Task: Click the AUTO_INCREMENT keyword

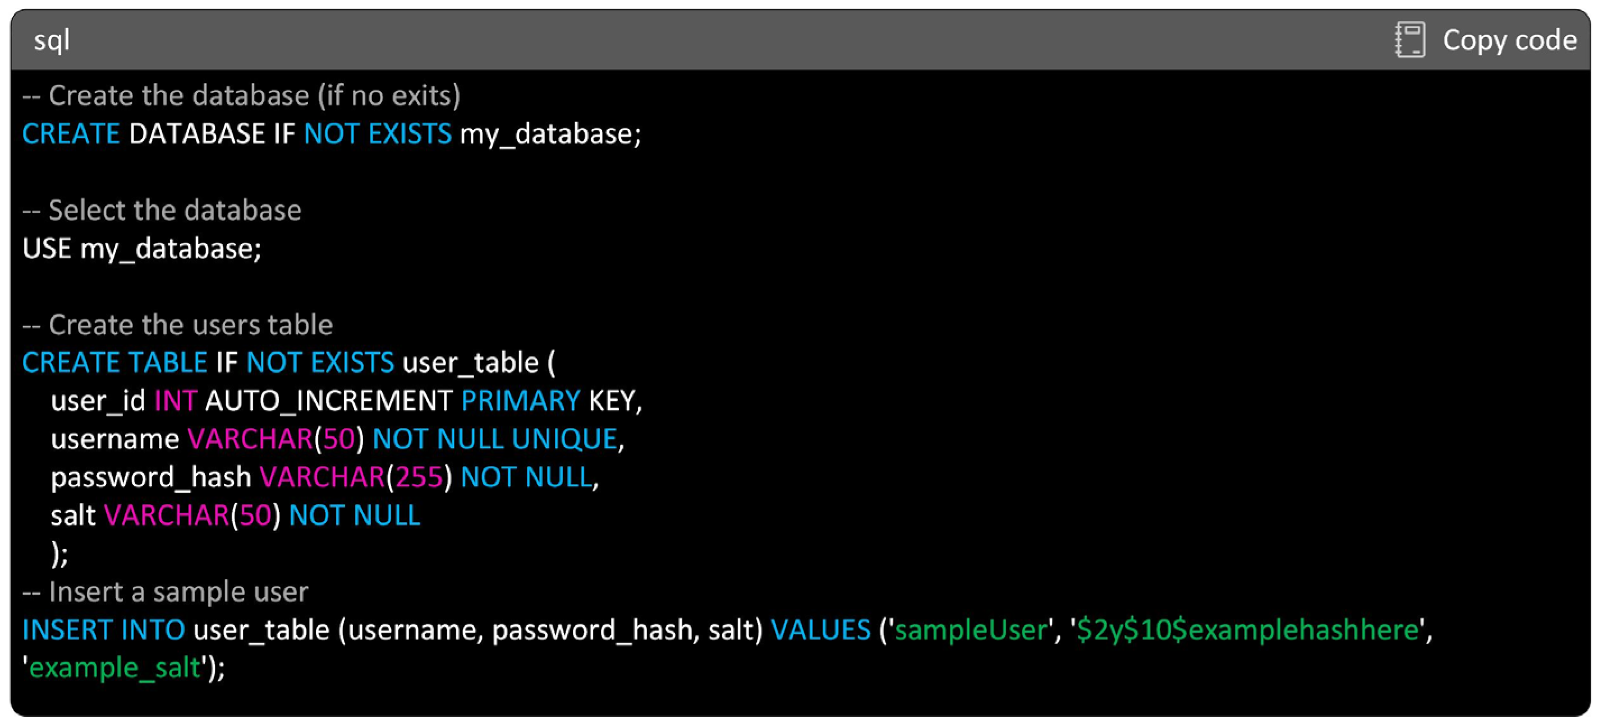Action: point(329,401)
